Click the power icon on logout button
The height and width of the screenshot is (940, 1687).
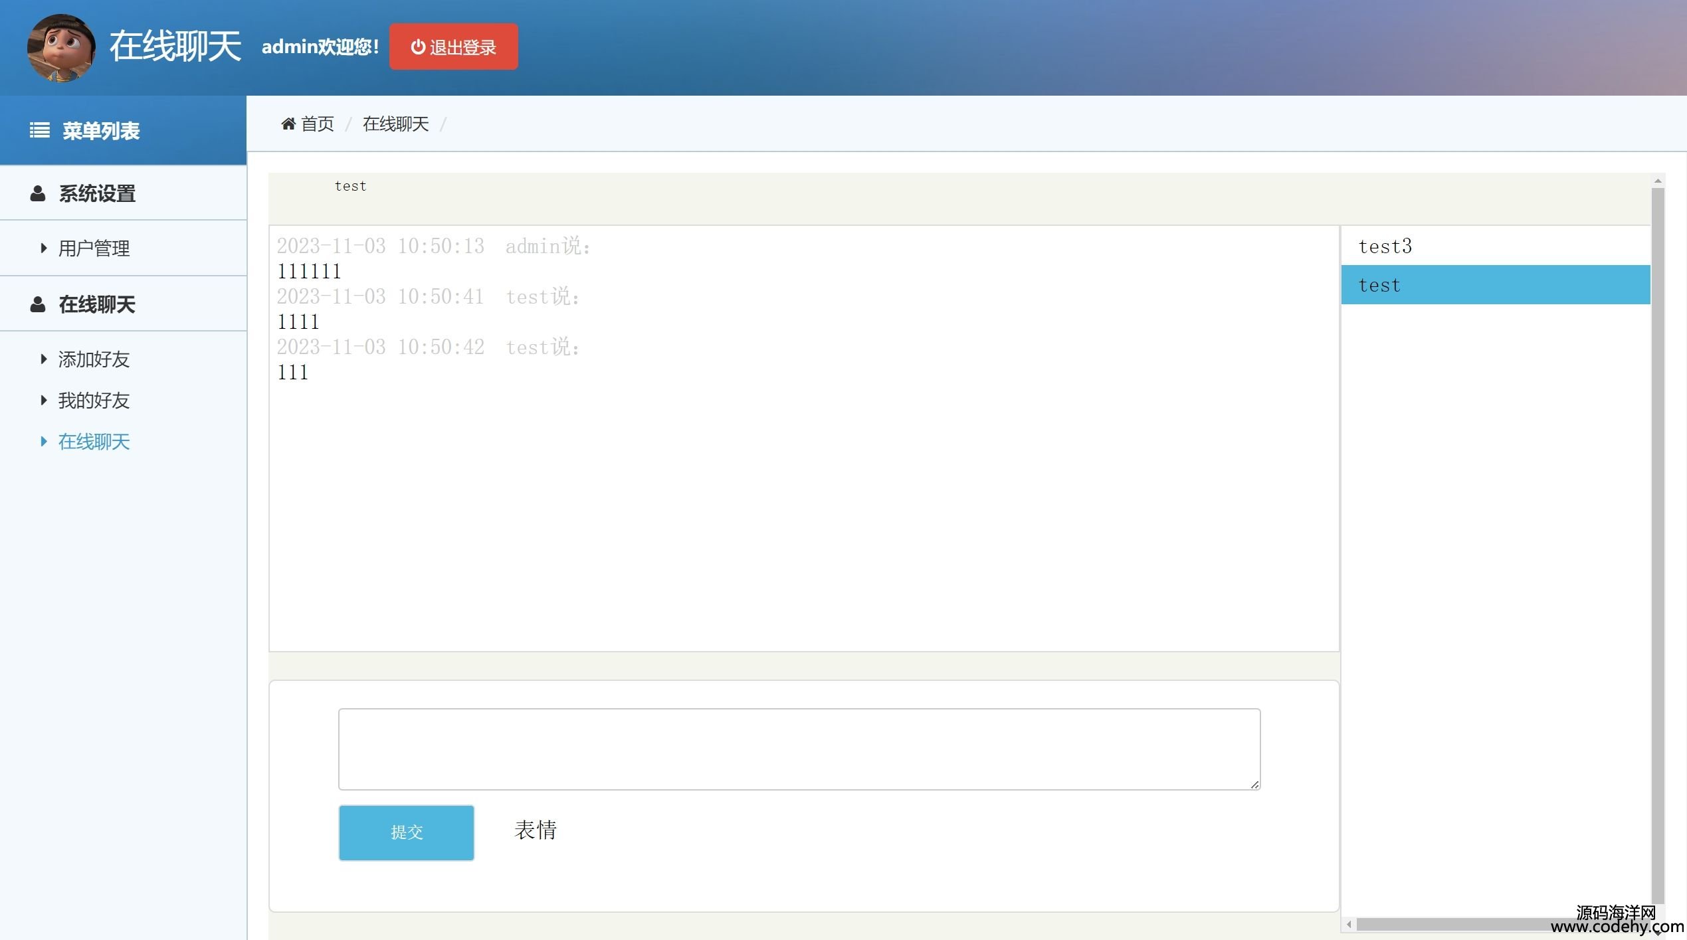pos(418,47)
